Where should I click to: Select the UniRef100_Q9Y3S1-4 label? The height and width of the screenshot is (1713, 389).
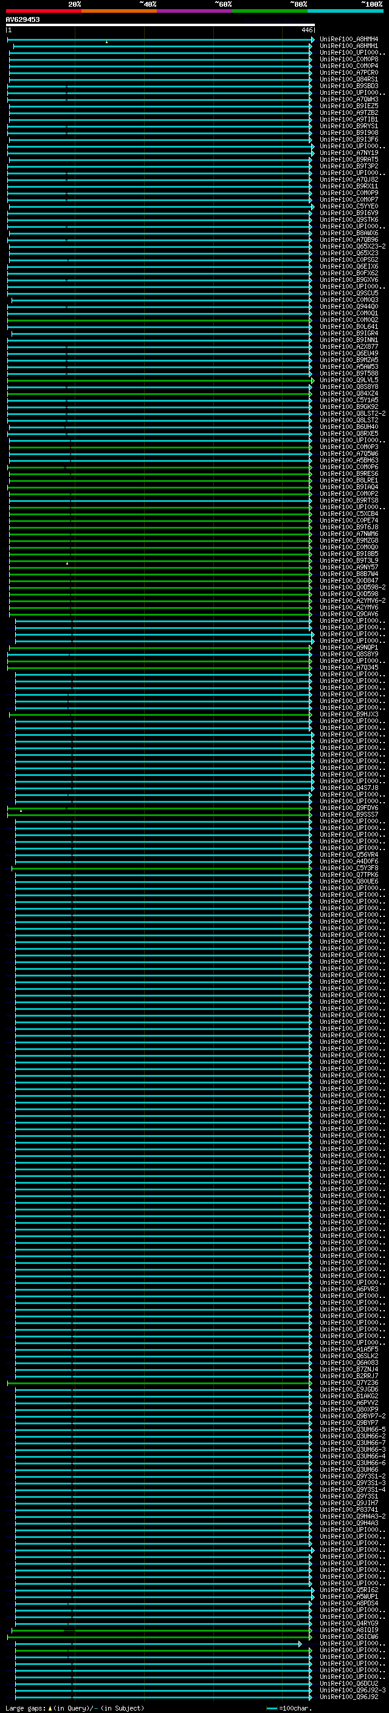click(353, 1489)
